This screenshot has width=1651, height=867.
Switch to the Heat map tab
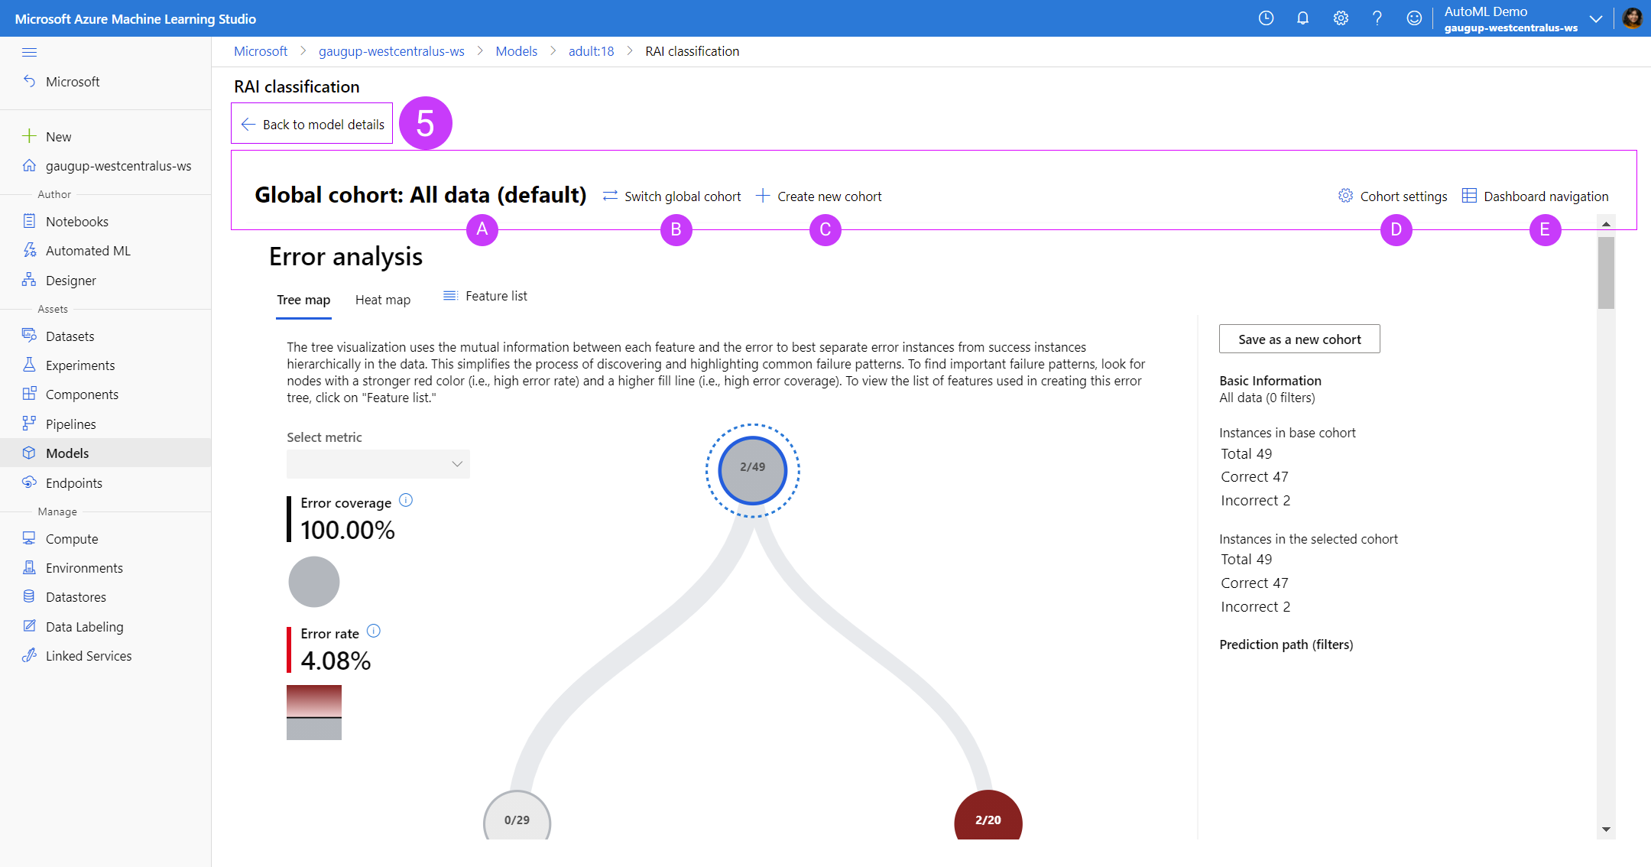(x=382, y=300)
